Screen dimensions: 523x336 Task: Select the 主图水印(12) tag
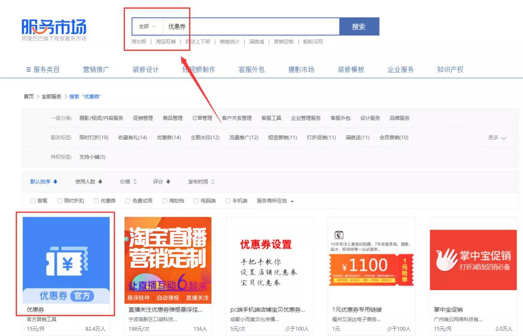[x=205, y=137]
